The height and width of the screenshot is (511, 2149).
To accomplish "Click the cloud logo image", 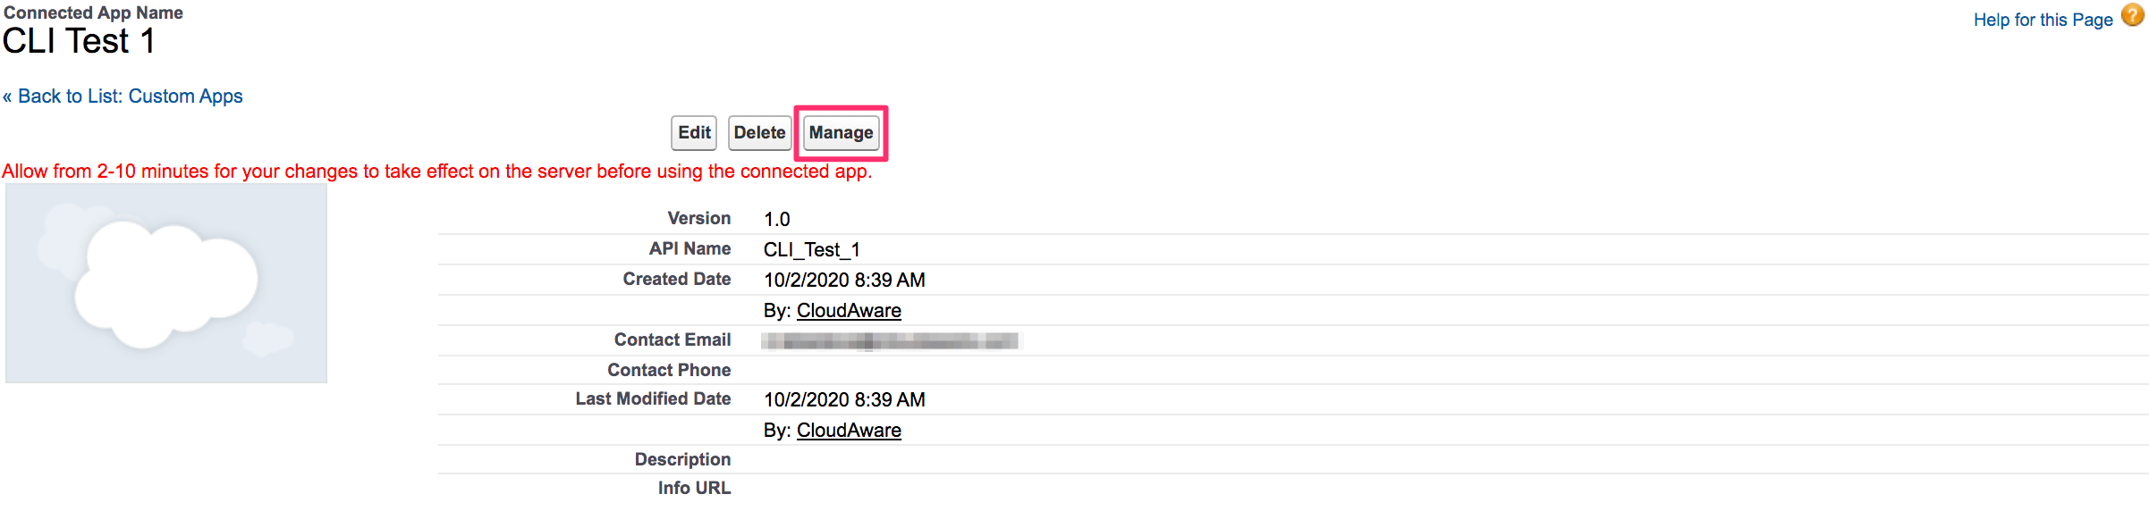I will coord(166,283).
